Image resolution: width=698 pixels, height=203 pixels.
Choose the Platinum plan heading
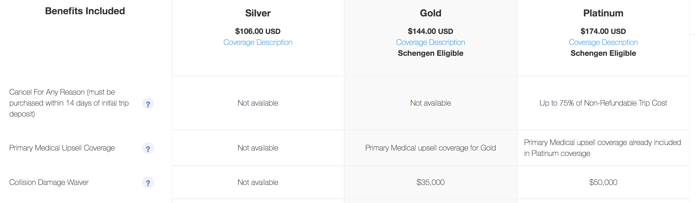coord(603,13)
